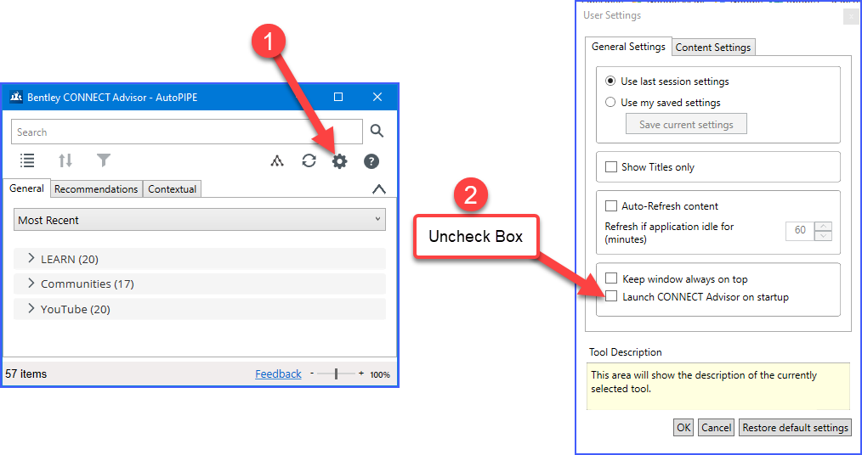The width and height of the screenshot is (862, 455).
Task: Open the Most Recent dropdown
Action: (200, 220)
